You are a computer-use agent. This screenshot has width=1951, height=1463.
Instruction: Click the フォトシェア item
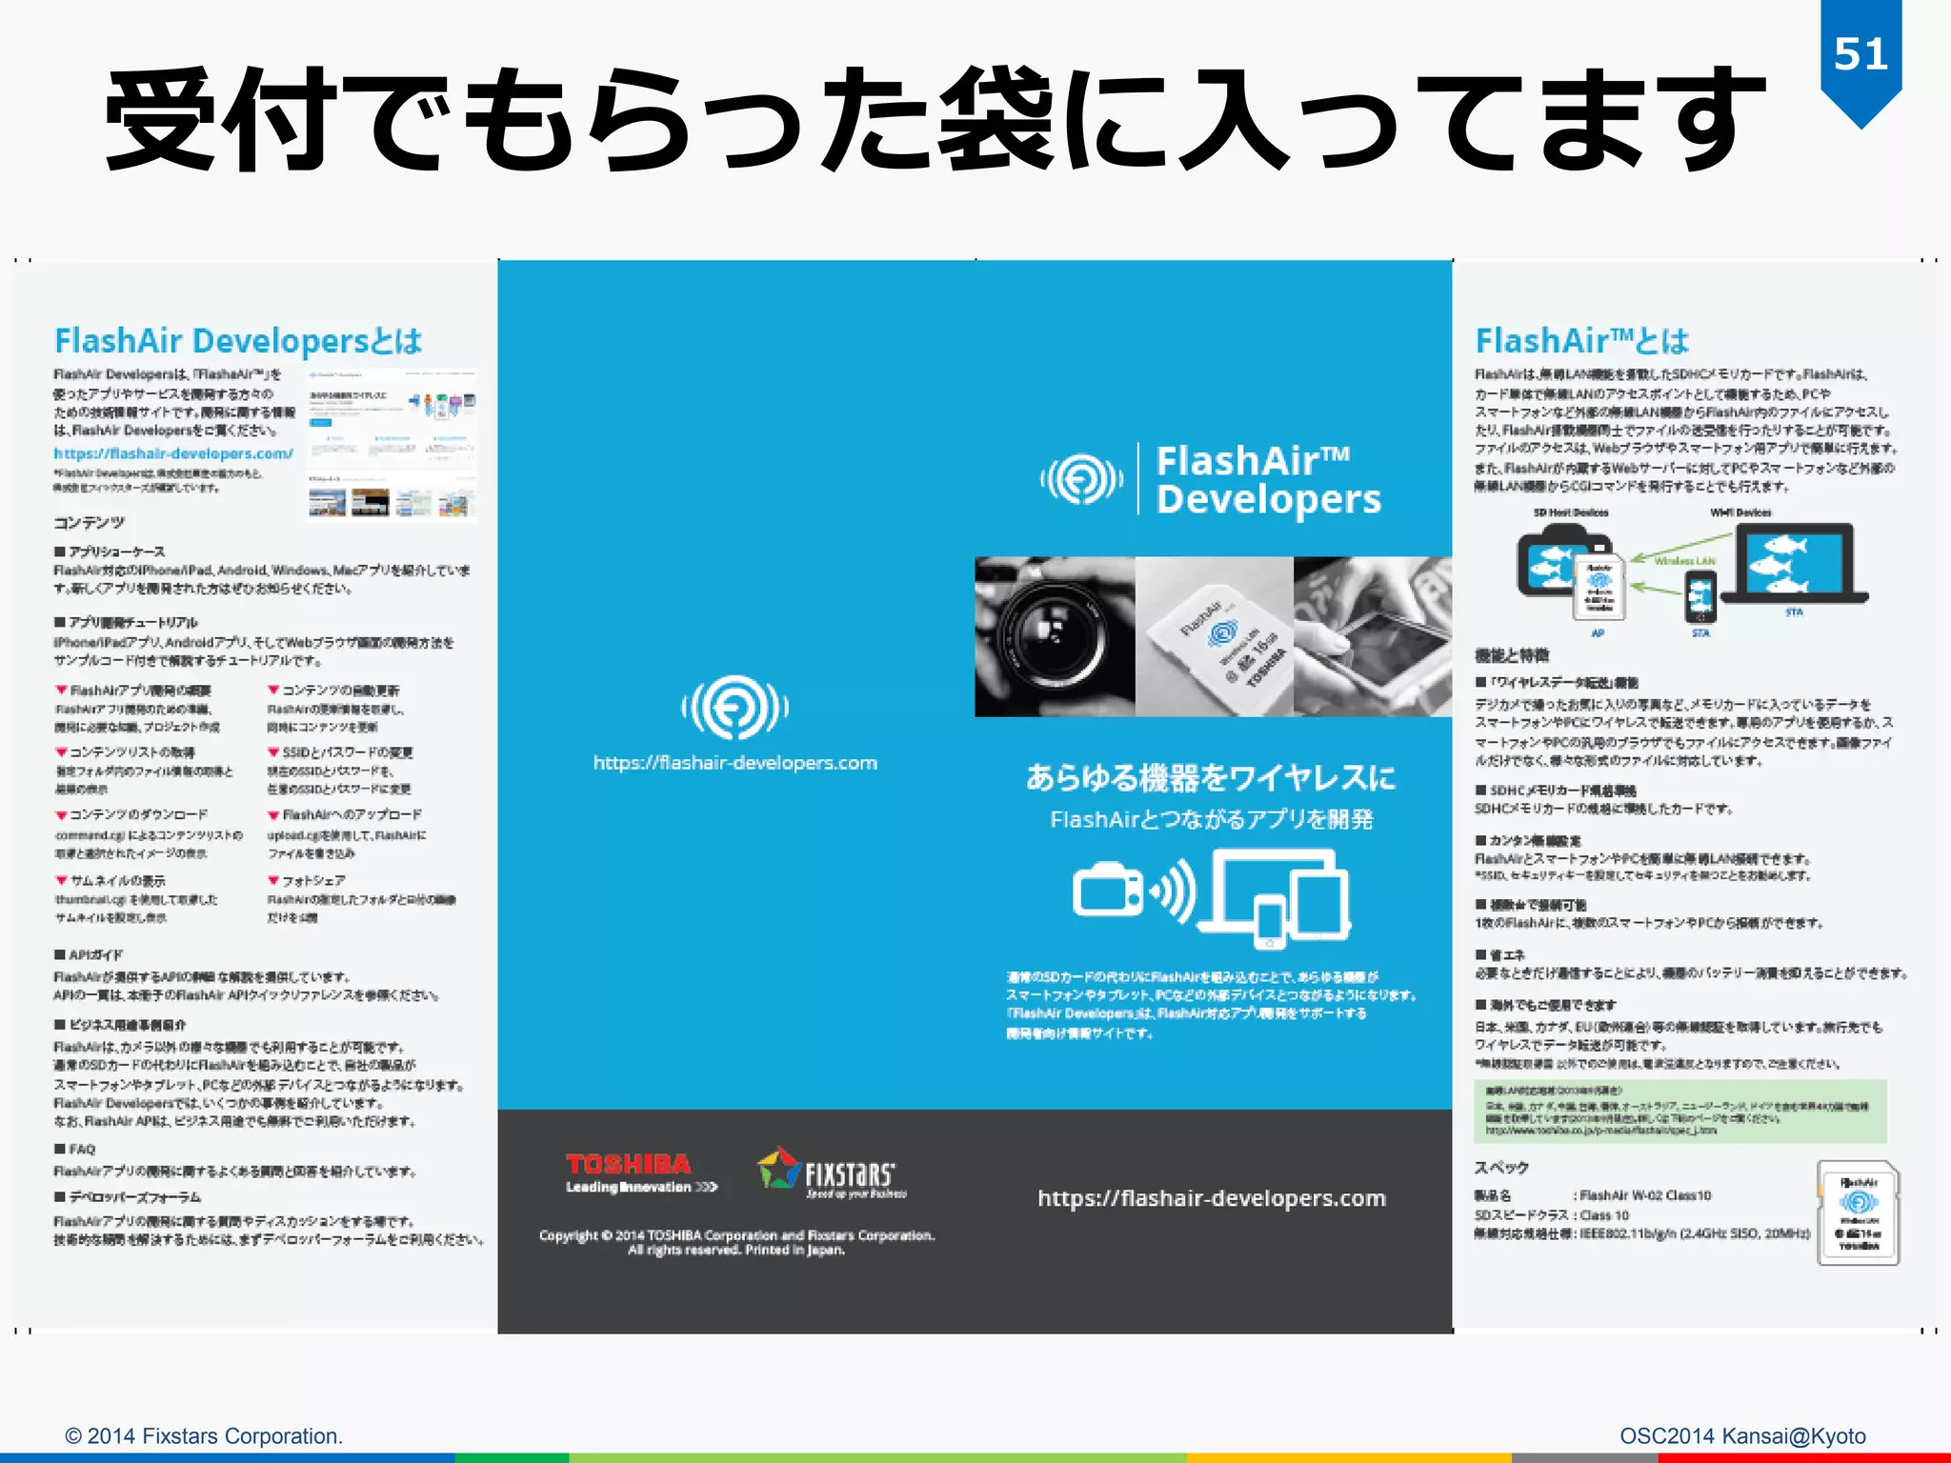(307, 880)
